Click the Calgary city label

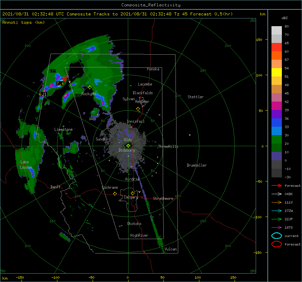131,197
